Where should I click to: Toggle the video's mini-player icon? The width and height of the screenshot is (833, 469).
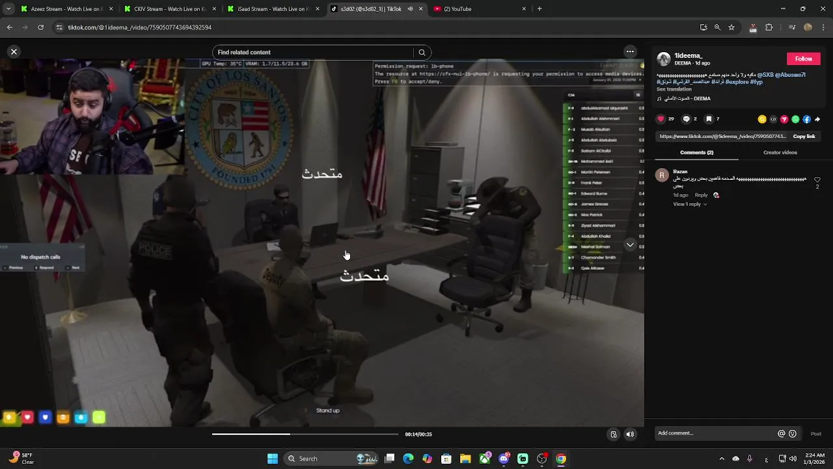coord(613,434)
